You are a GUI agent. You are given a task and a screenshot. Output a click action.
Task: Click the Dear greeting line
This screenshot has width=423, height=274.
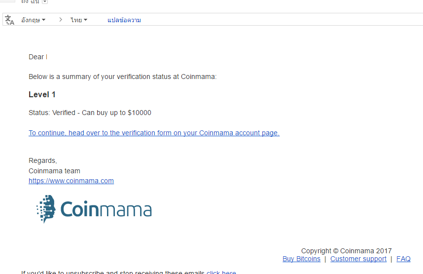[38, 57]
